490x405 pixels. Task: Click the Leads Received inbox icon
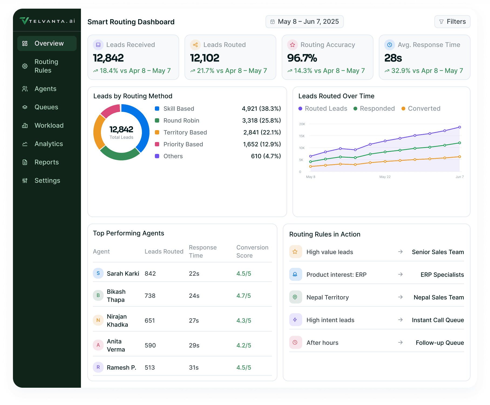[x=98, y=45]
